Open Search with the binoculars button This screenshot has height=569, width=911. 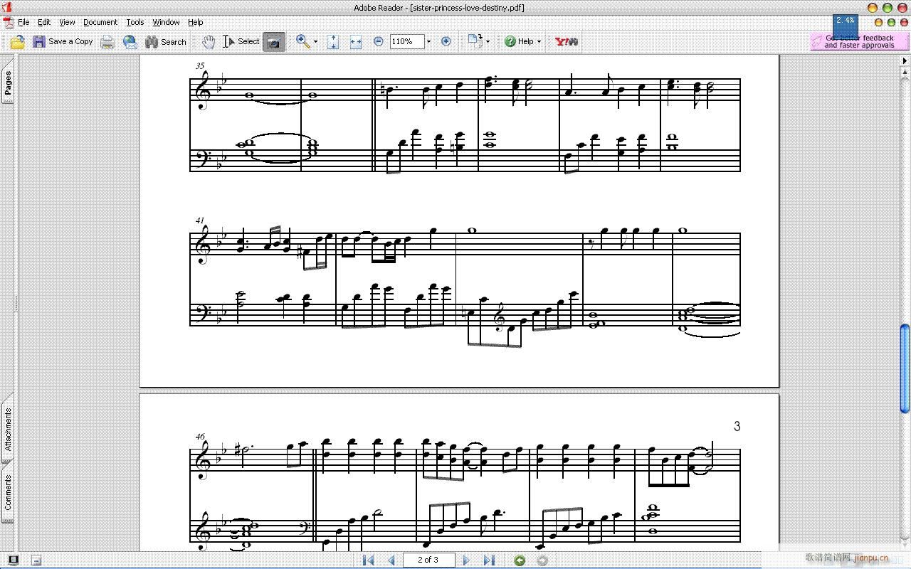166,42
